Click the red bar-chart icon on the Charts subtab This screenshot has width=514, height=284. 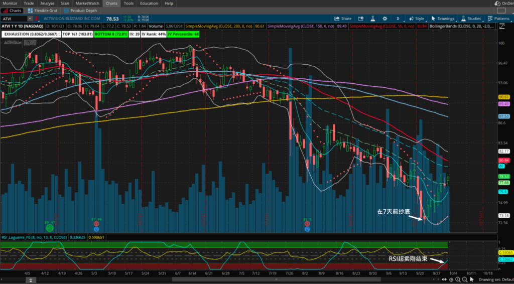[x=5, y=11]
